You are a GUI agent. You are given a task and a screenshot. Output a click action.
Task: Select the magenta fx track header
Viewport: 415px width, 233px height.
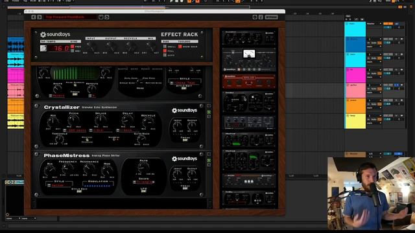(x=355, y=75)
